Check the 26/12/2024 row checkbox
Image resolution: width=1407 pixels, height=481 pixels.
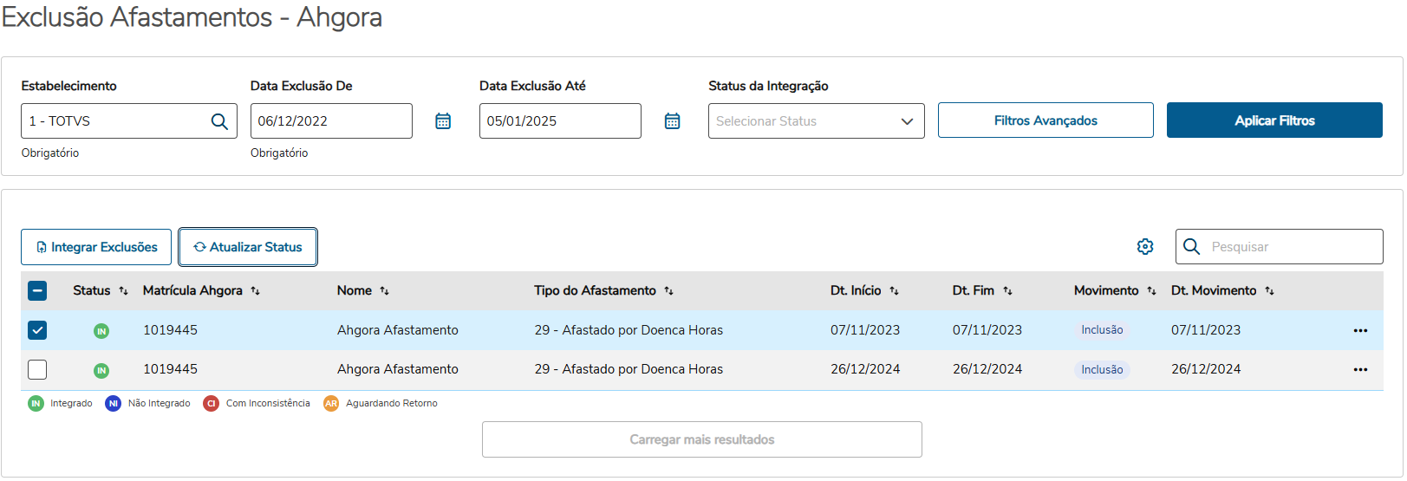tap(37, 369)
